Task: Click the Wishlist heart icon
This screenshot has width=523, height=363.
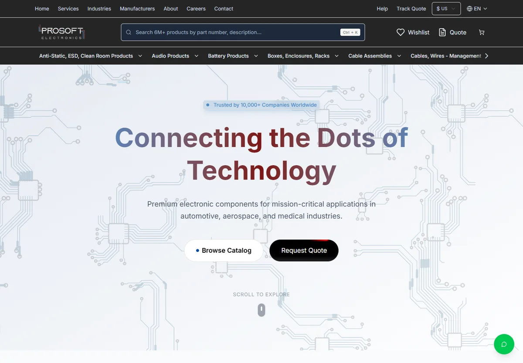Action: coord(401,32)
